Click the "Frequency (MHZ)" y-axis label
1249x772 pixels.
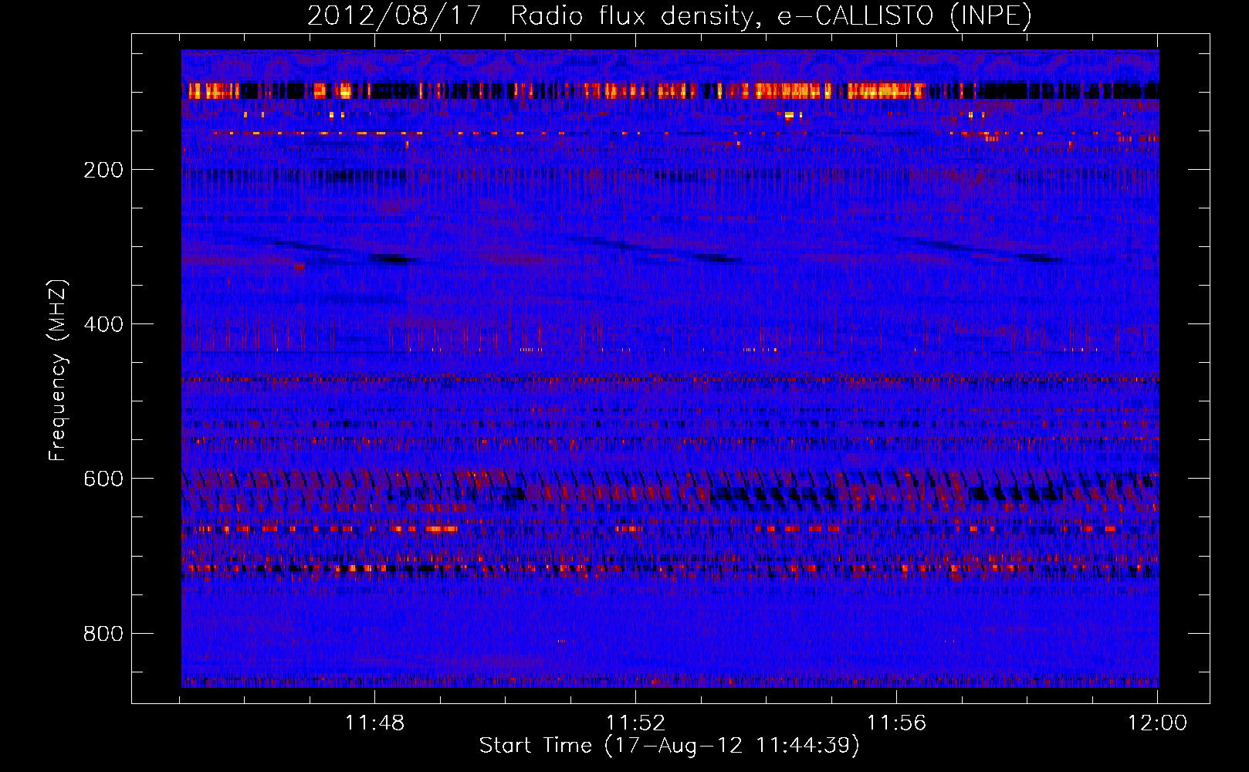tap(57, 371)
